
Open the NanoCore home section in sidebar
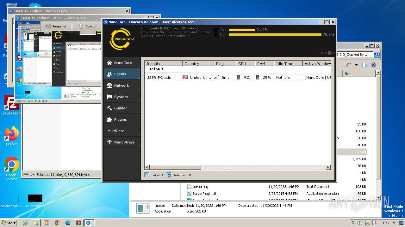click(122, 63)
